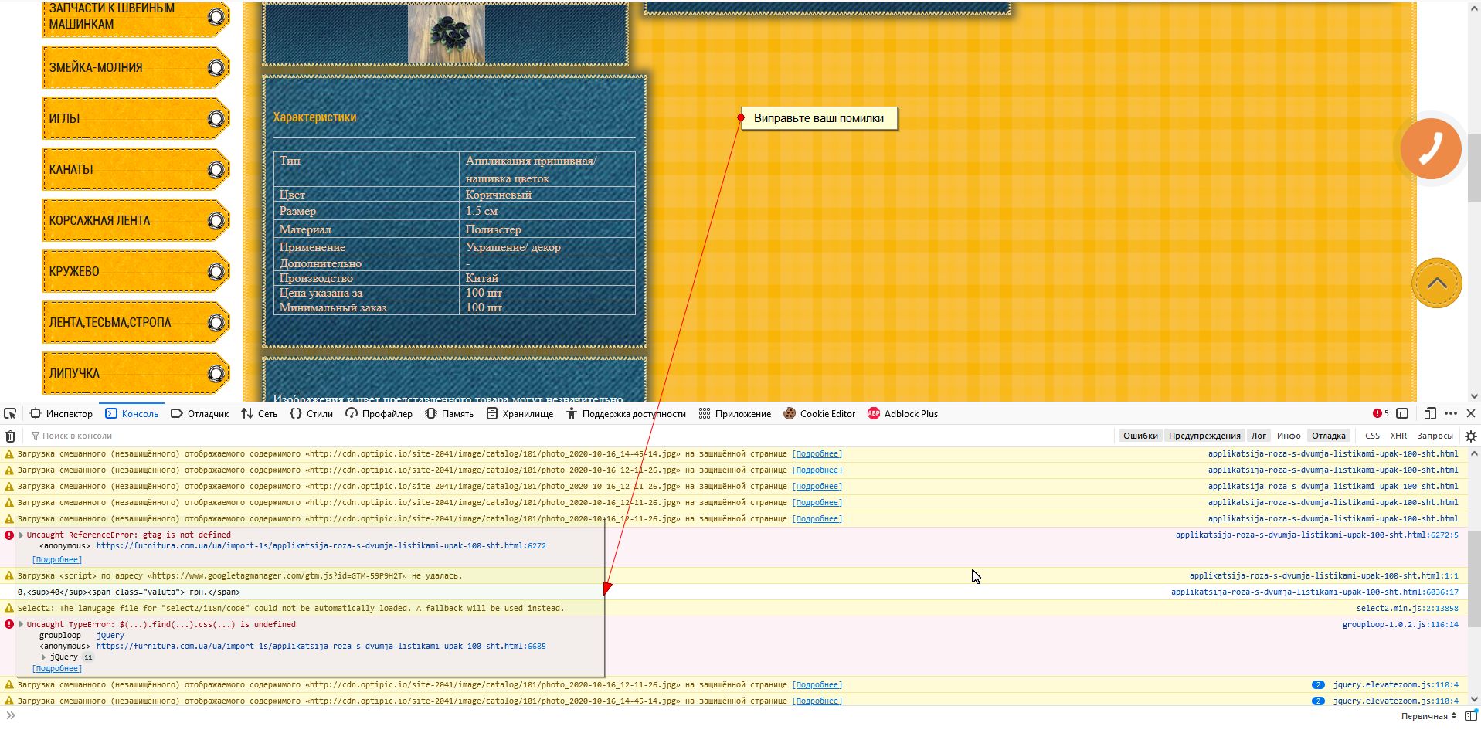Open ЗАПЧАСТИ К ШВЕЙНЫМ МАШИНКАМ category

(136, 17)
